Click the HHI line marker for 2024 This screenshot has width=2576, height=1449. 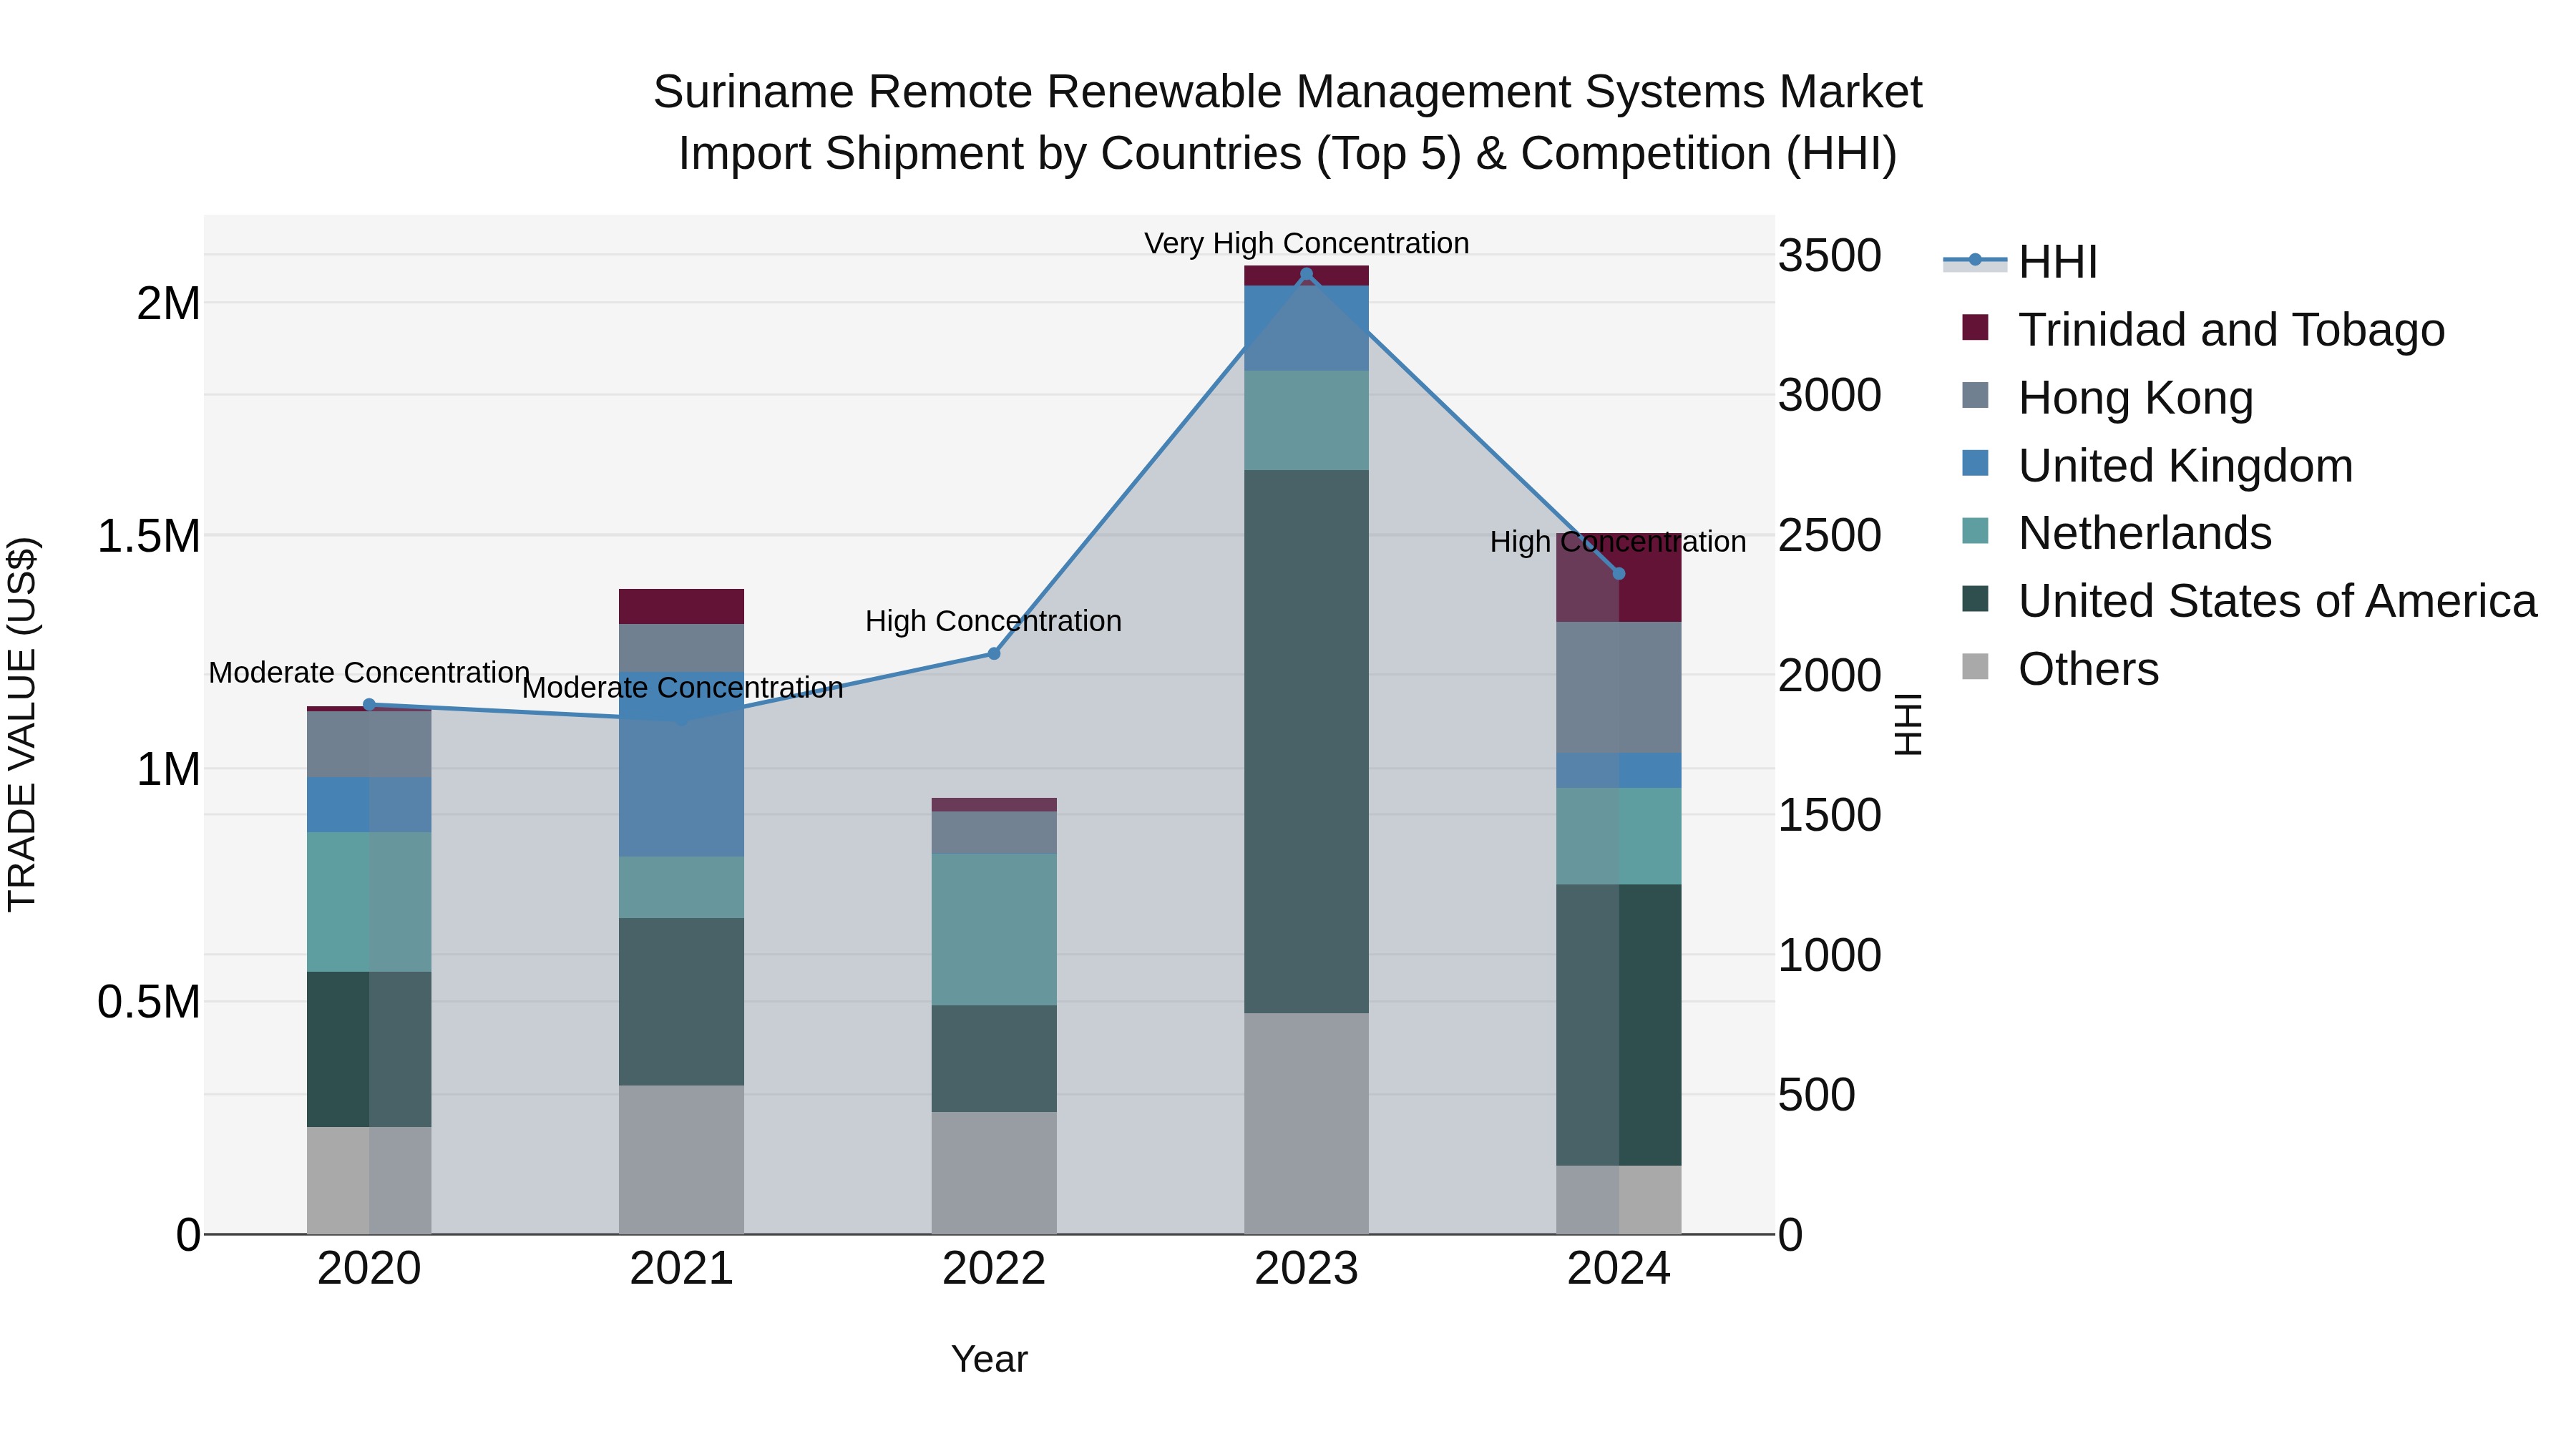1619,574
